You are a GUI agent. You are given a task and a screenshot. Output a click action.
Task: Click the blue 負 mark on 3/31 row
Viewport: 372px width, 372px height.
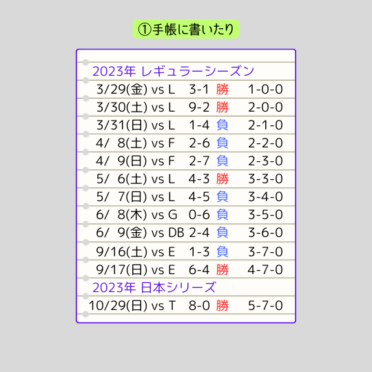pos(223,125)
